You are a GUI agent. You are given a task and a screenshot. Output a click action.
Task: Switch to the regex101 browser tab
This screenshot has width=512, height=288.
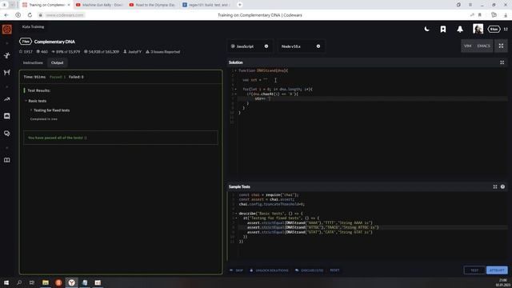tap(206, 5)
